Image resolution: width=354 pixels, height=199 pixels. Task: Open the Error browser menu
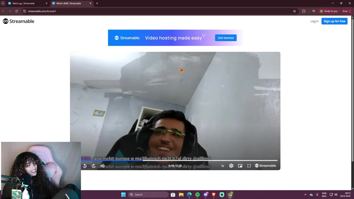(x=347, y=11)
